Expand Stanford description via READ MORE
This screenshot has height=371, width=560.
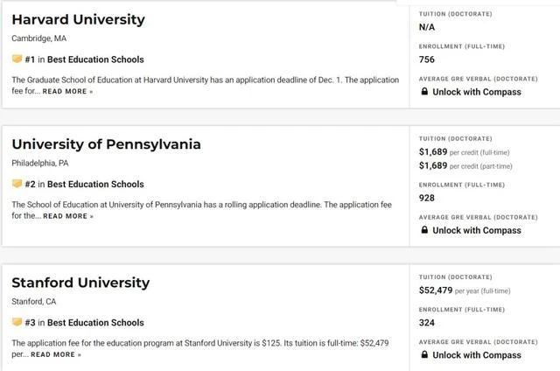[x=56, y=354]
